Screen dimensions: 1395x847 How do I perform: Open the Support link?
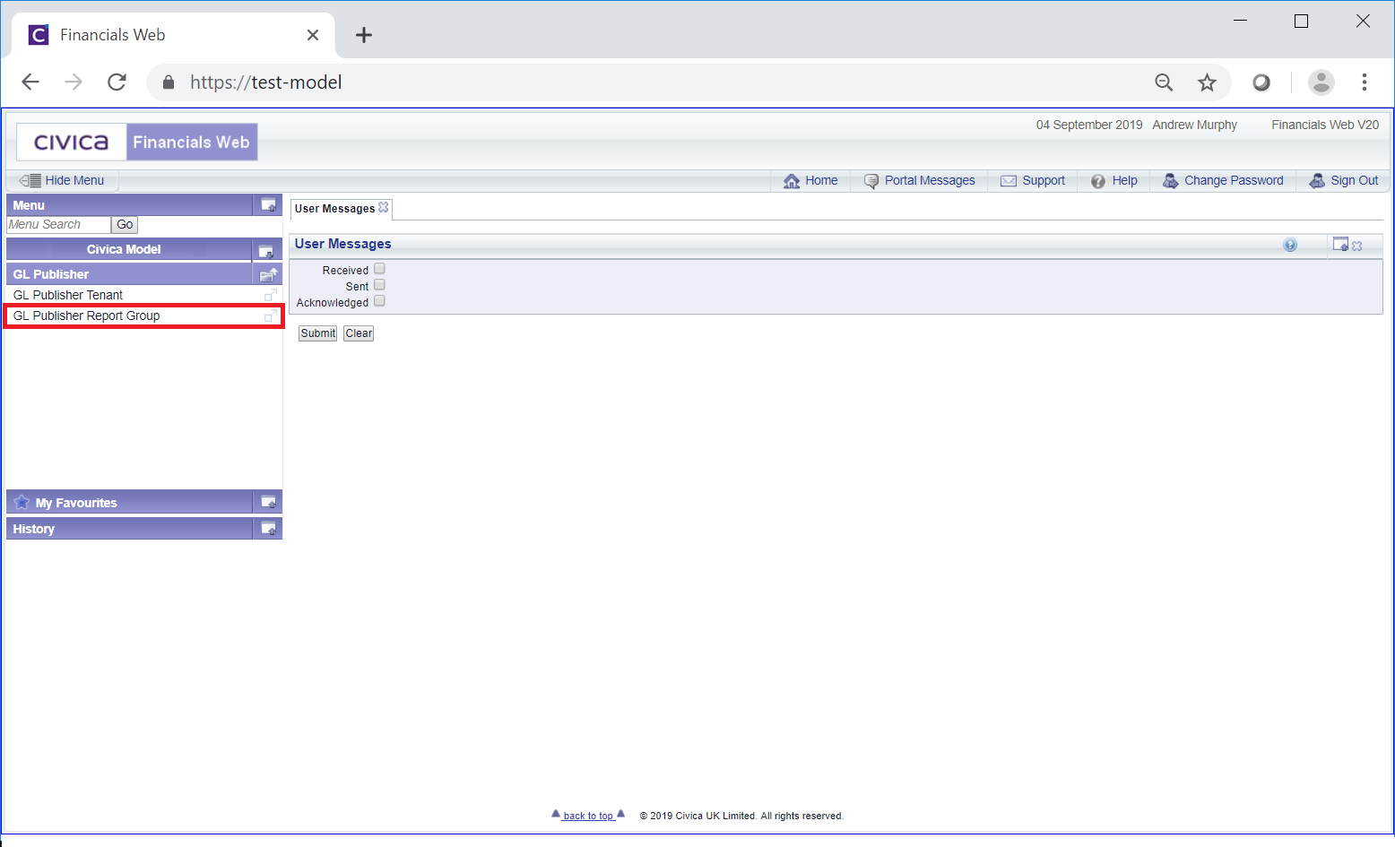tap(1033, 180)
